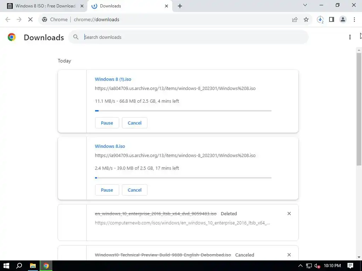Close the Windows 8 ISO tab
The width and height of the screenshot is (362, 271).
(82, 6)
